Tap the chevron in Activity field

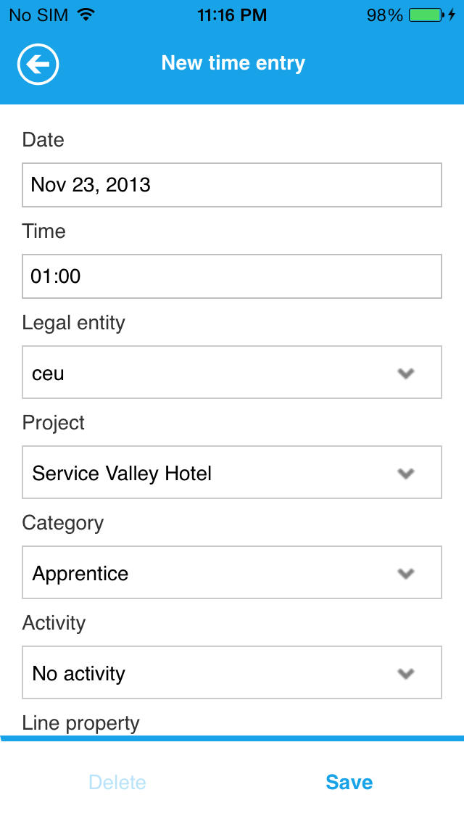[x=406, y=674]
